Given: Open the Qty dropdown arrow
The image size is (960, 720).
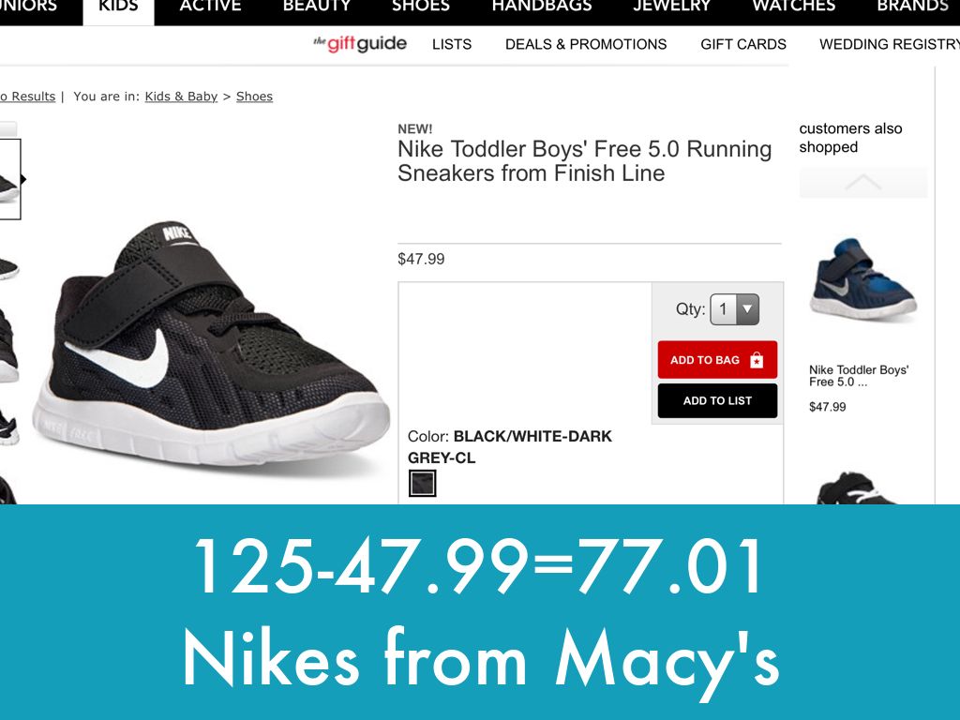Looking at the screenshot, I should tap(747, 309).
